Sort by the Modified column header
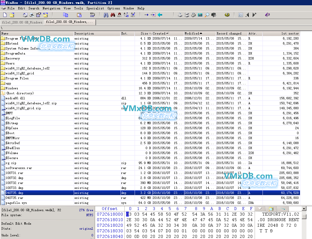This screenshot has height=239, width=312. point(200,33)
